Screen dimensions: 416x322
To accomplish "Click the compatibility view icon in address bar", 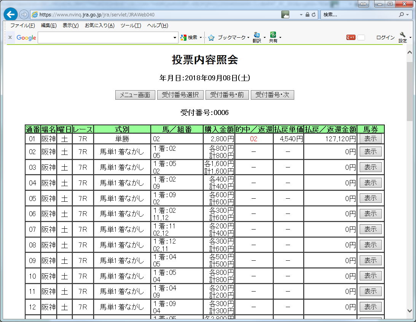I will point(285,14).
